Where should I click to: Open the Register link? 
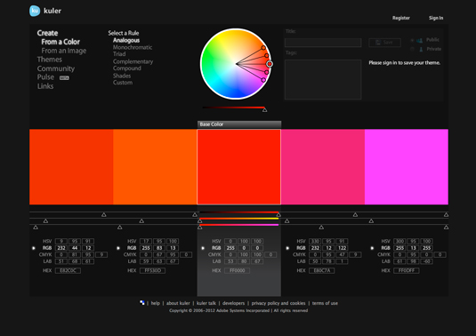pyautogui.click(x=401, y=18)
